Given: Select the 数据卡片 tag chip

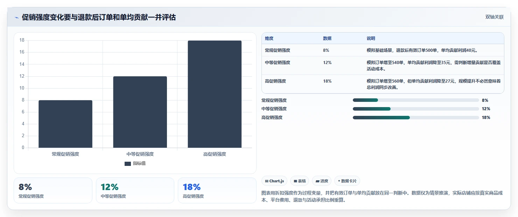Looking at the screenshot, I should (347, 181).
